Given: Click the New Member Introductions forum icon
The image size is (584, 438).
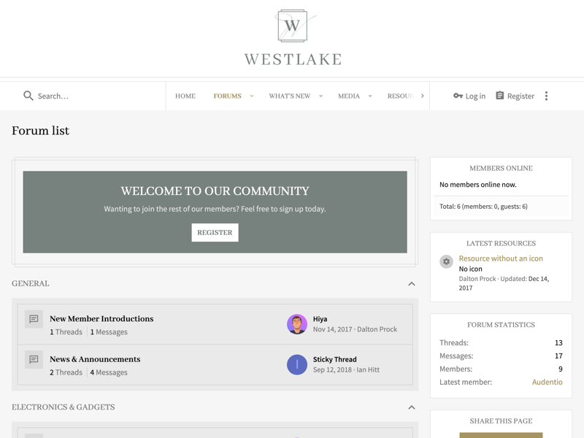Looking at the screenshot, I should coord(34,319).
